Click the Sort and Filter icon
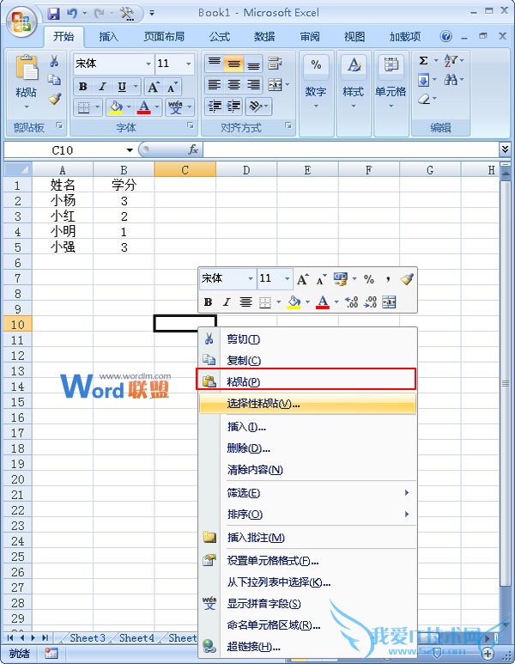The width and height of the screenshot is (515, 664). click(x=451, y=60)
